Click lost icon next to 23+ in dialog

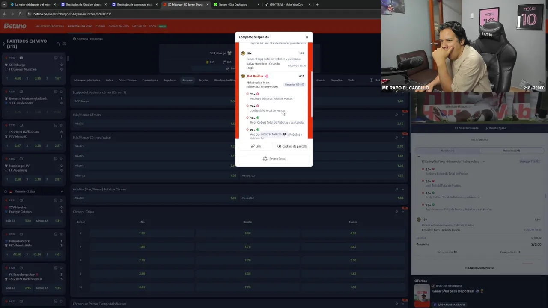tap(258, 94)
